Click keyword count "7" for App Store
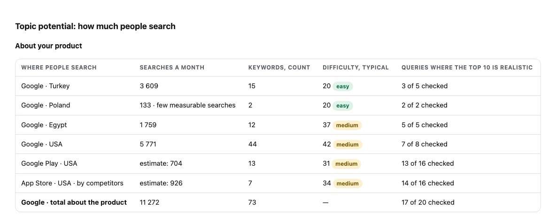This screenshot has width=556, height=223. click(250, 183)
